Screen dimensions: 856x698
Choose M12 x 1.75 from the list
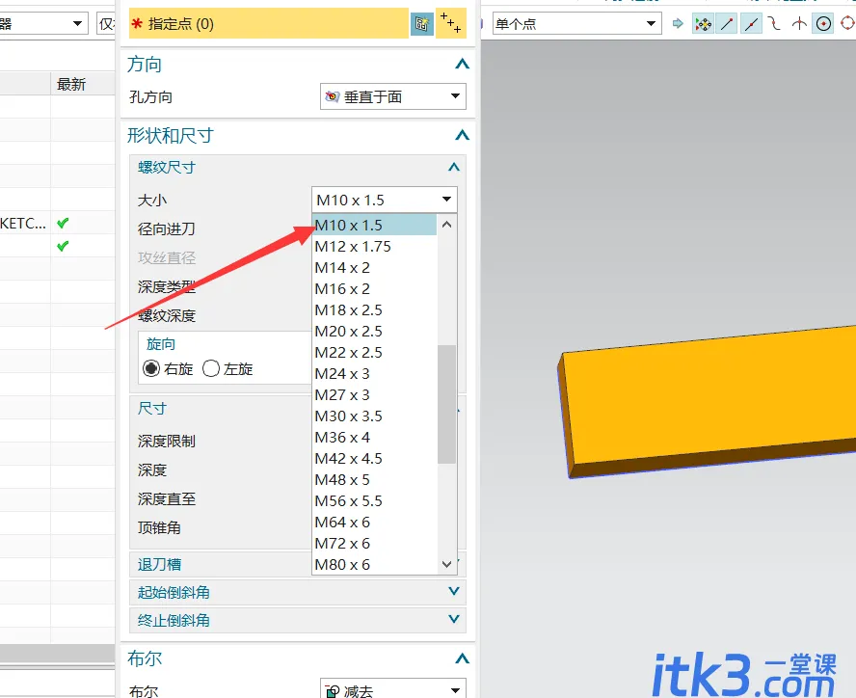coord(374,246)
